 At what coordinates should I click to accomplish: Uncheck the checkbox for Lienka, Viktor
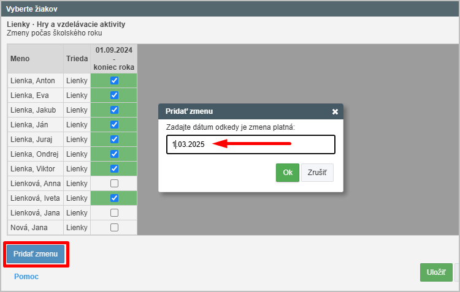tap(114, 169)
